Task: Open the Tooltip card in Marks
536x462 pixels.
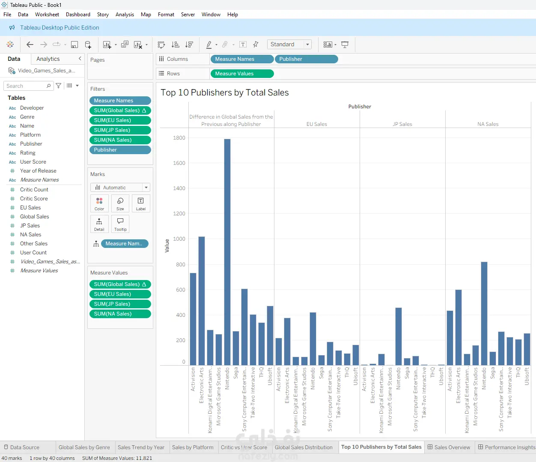Action: click(120, 224)
